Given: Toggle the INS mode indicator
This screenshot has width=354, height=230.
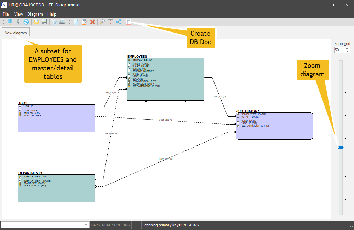Looking at the screenshot, I should tap(126, 225).
